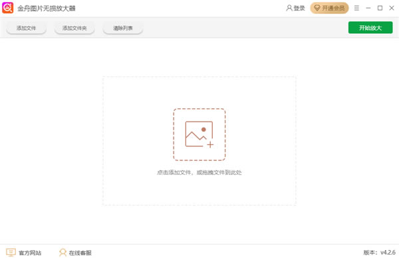Click the 添加文件 button
Image resolution: width=399 pixels, height=258 pixels.
[26, 28]
